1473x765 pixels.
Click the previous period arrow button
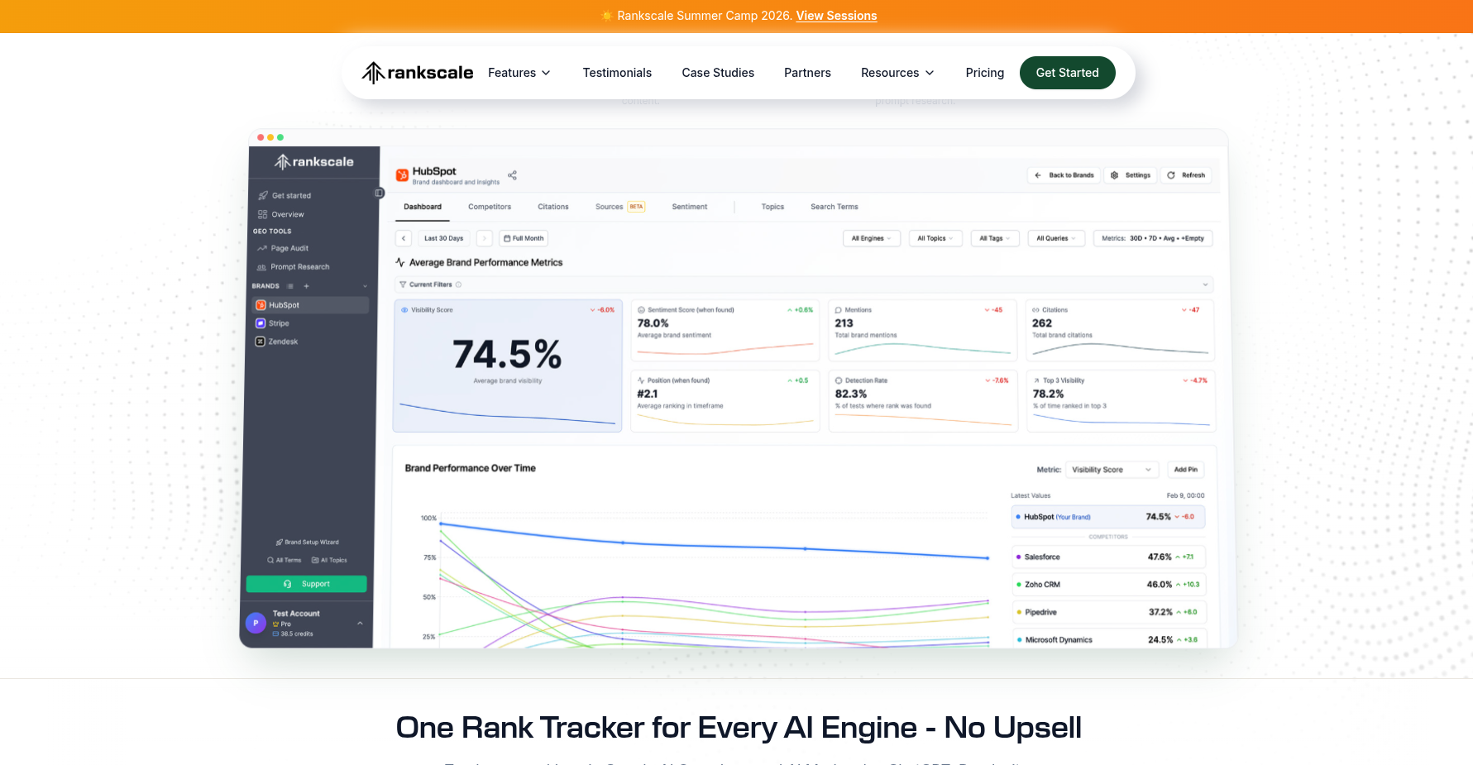click(404, 238)
